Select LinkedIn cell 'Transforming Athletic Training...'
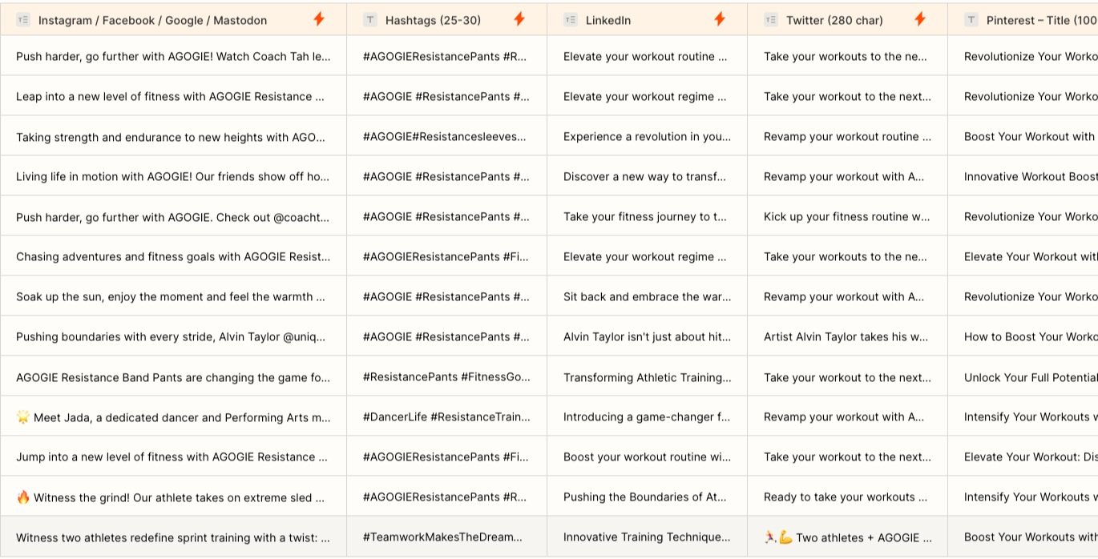 click(647, 376)
